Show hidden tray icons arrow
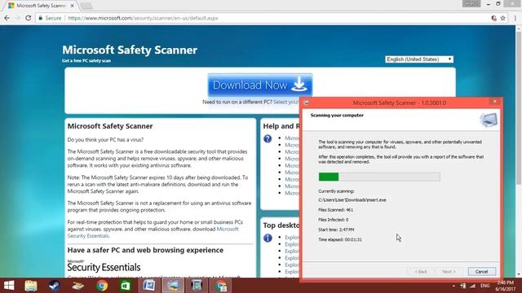This screenshot has width=522, height=293. (x=453, y=286)
